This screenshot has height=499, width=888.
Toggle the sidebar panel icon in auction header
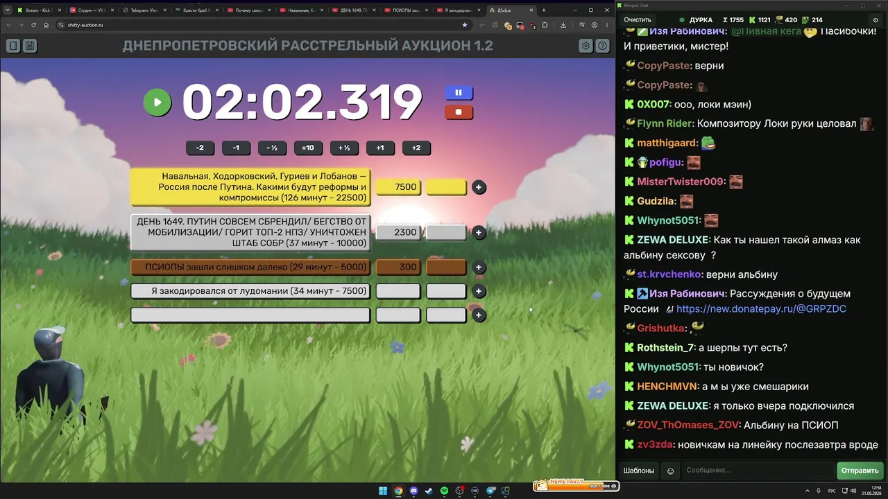click(x=13, y=46)
